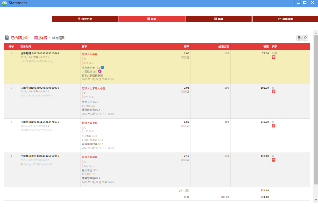Click scrollbar down arrow at bottom right
The width and height of the screenshot is (318, 212).
[315, 199]
